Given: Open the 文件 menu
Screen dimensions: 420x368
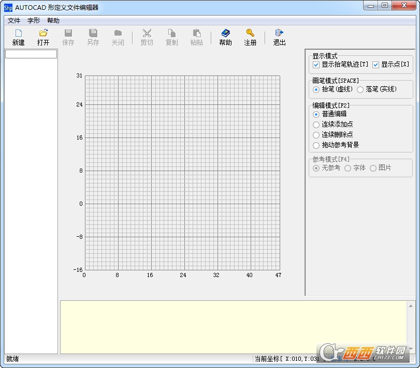Looking at the screenshot, I should (x=14, y=21).
